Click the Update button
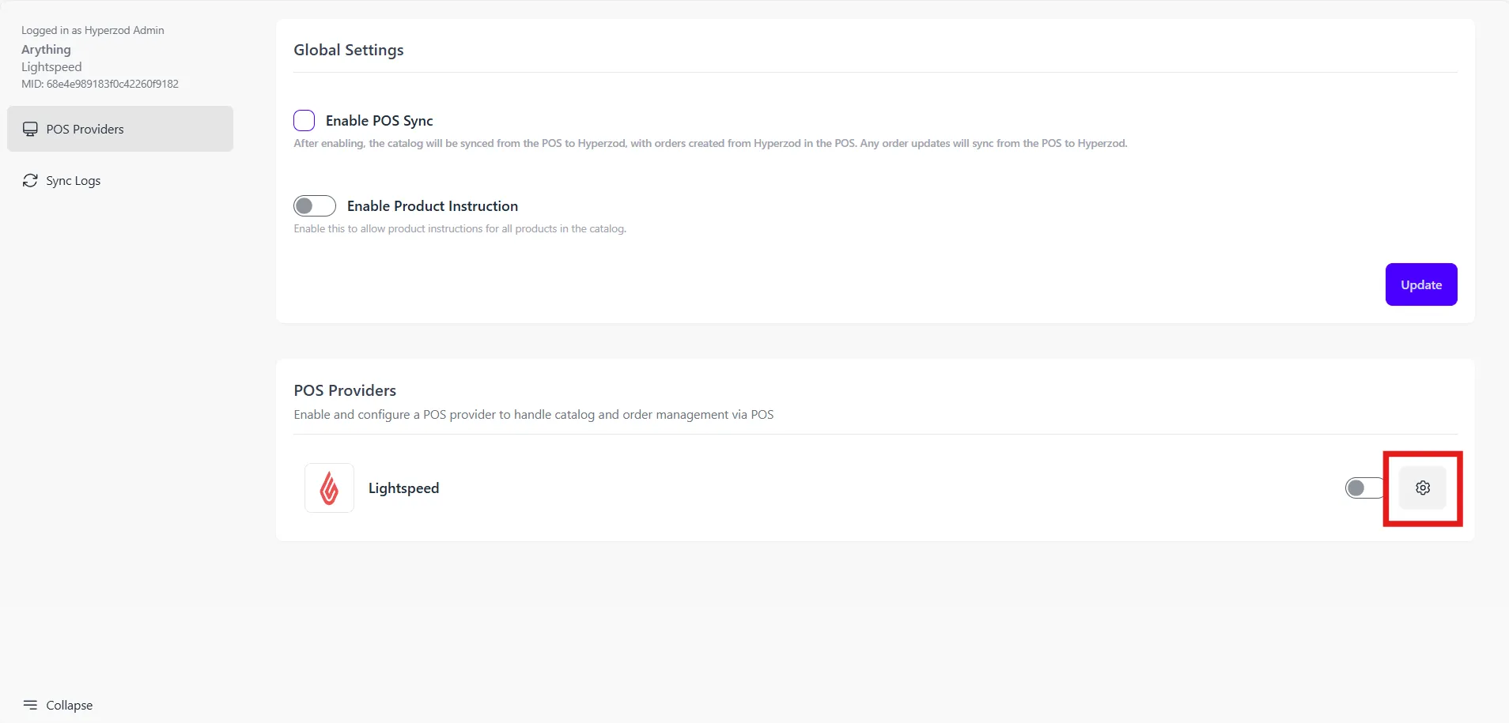The width and height of the screenshot is (1509, 723). click(x=1421, y=284)
